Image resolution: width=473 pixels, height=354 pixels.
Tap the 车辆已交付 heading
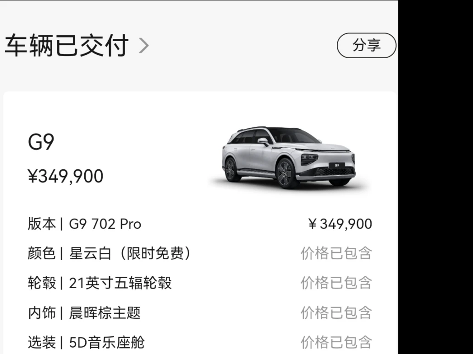pos(67,45)
